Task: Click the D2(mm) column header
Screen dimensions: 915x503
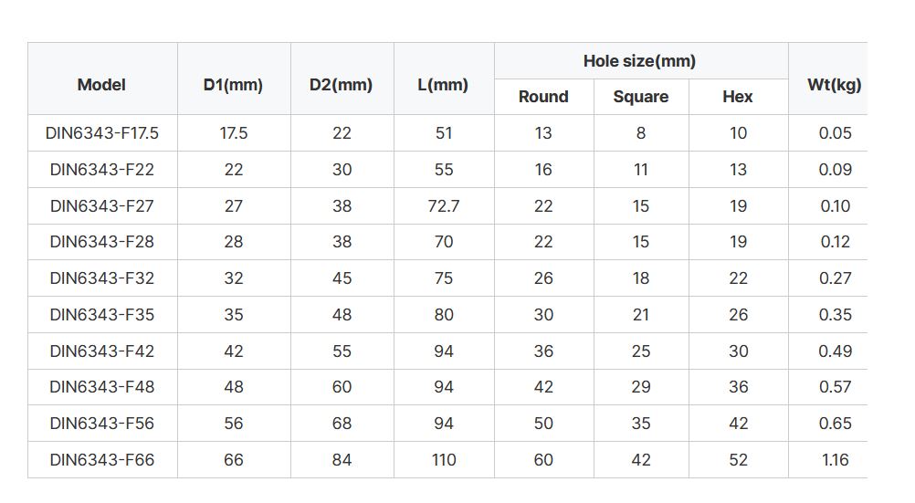Action: 342,79
